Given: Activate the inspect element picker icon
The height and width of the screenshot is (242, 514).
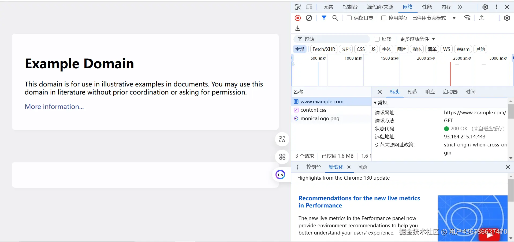Looking at the screenshot, I should [298, 7].
